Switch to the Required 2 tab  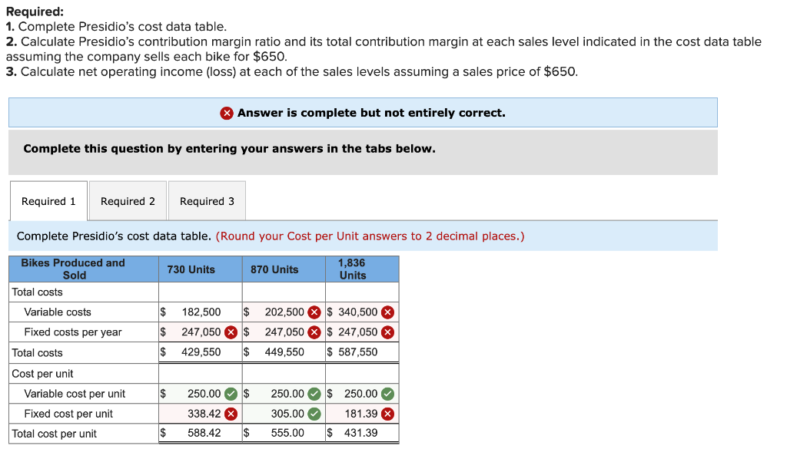click(128, 200)
